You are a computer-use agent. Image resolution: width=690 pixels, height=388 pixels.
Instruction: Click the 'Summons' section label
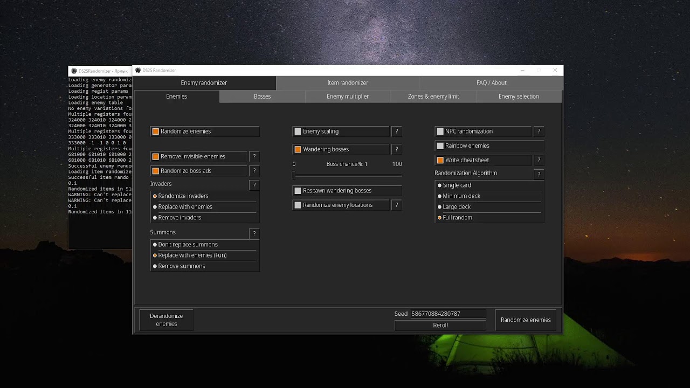pyautogui.click(x=163, y=232)
